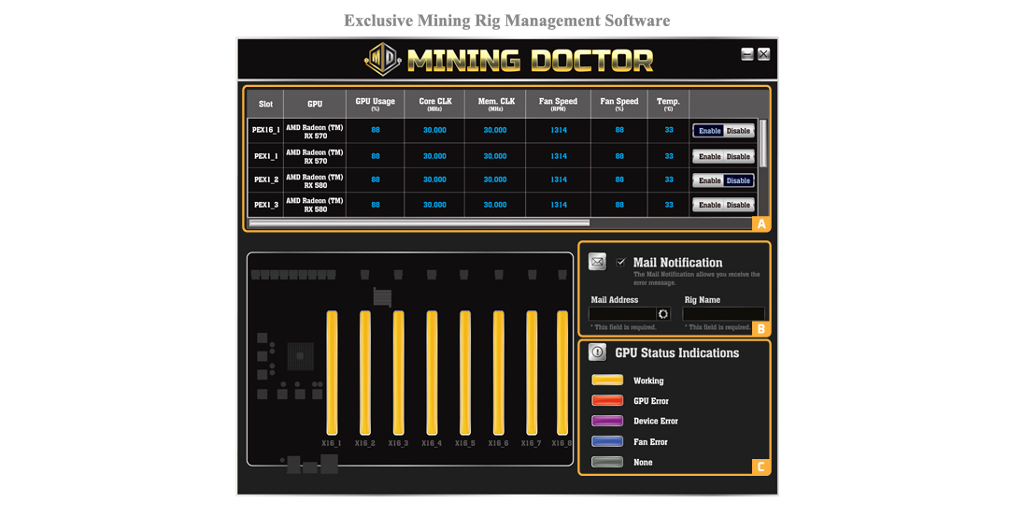
Task: Select the X16_1 GPU slot bar
Action: click(x=332, y=372)
